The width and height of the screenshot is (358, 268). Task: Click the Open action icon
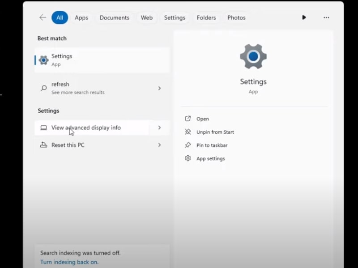(188, 119)
